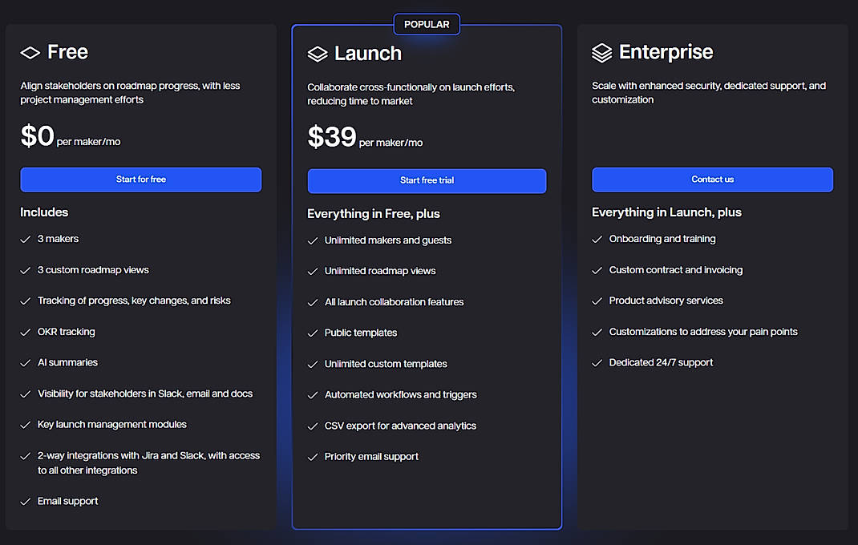Click checkmark beside Automated workflows and triggers
858x545 pixels.
coord(313,395)
